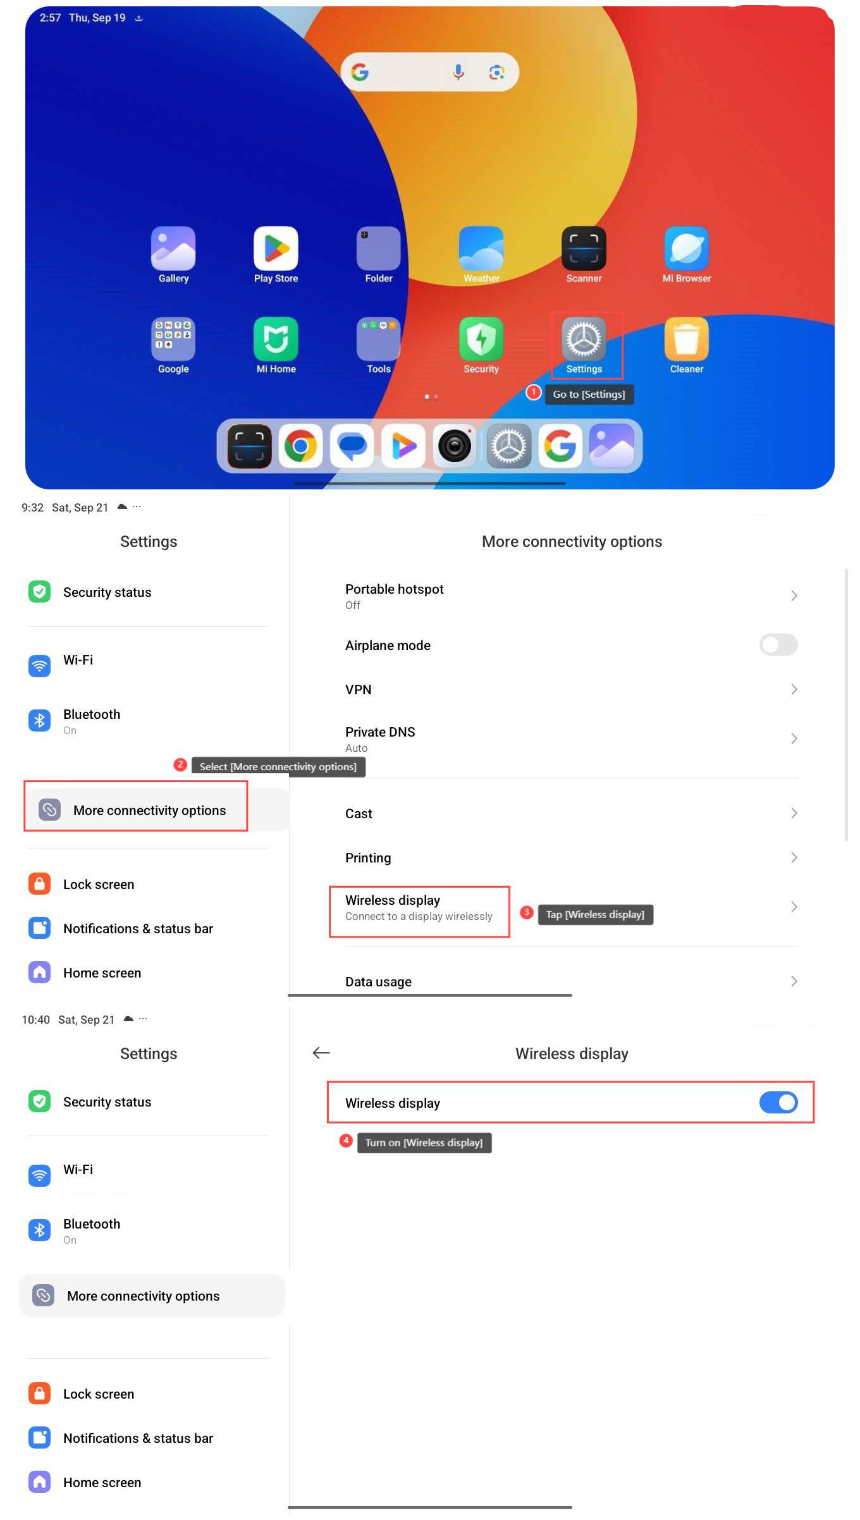
Task: Open Chrome from the dock
Action: pos(300,446)
